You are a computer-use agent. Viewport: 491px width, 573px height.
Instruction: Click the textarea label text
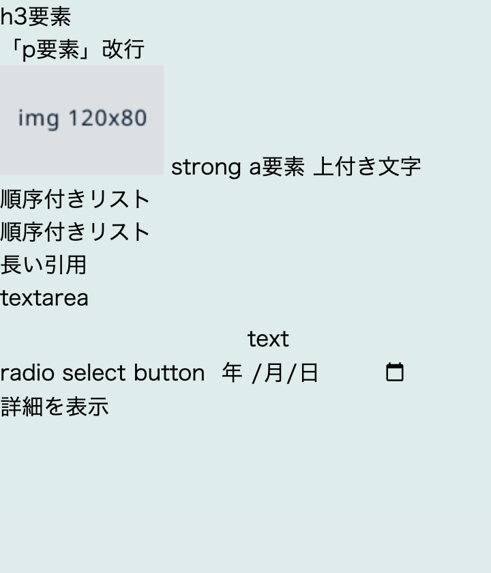tap(44, 298)
